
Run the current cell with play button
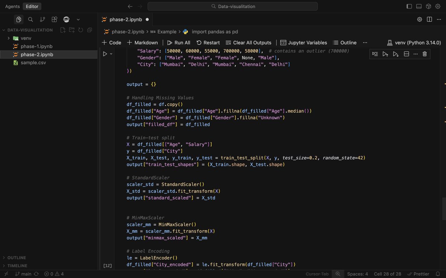tap(105, 54)
